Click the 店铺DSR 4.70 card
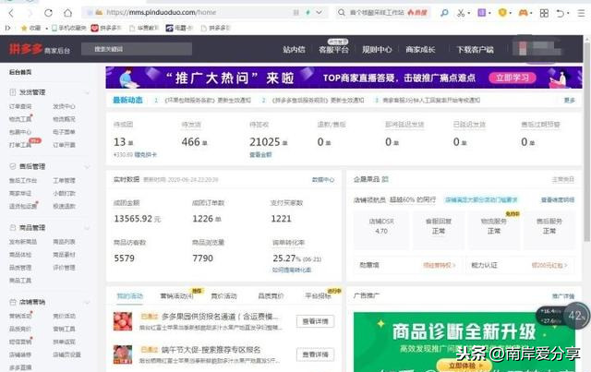This screenshot has width=591, height=372. (x=381, y=230)
